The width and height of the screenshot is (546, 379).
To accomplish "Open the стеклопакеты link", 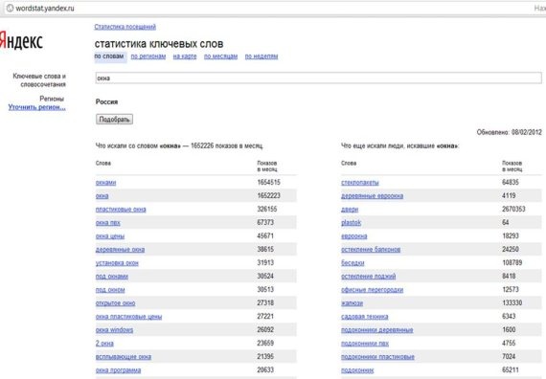I will click(360, 183).
